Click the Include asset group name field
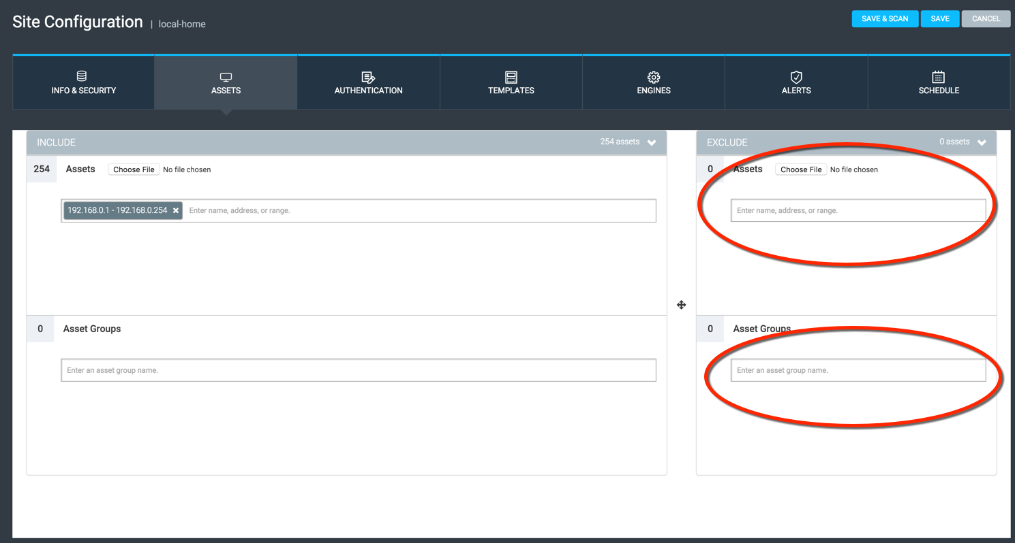Image resolution: width=1015 pixels, height=543 pixels. [x=358, y=370]
